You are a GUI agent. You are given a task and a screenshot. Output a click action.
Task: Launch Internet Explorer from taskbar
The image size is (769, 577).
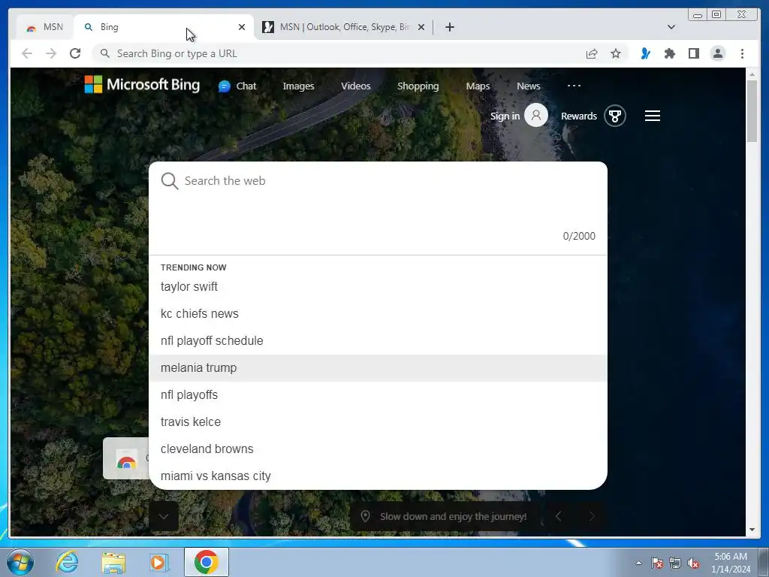[67, 562]
